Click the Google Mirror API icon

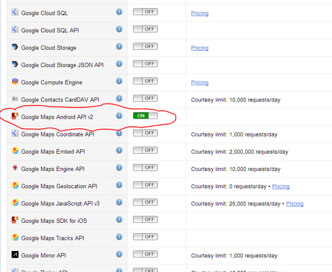click(15, 255)
